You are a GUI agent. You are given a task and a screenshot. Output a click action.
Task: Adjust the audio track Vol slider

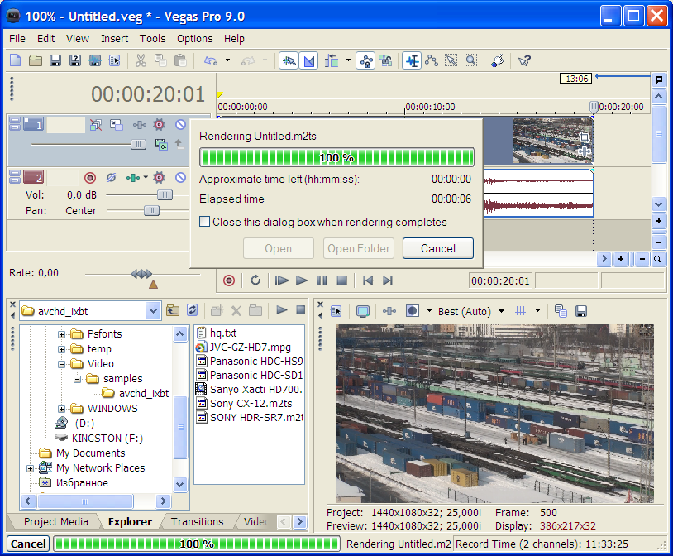pos(165,194)
